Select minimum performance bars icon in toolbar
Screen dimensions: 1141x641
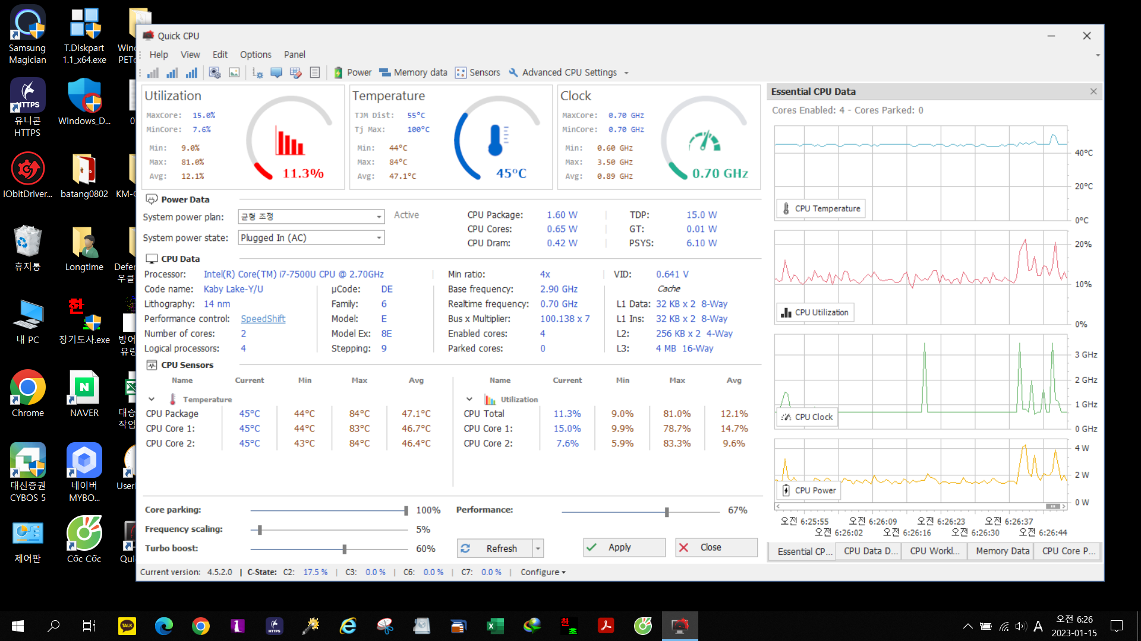[153, 72]
